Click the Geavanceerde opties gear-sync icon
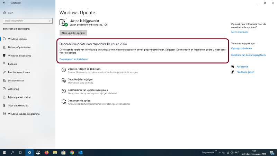Image resolution: width=277 pixels, height=156 pixels. click(x=64, y=102)
